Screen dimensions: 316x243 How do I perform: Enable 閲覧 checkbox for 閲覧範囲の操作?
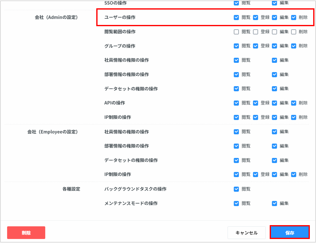click(x=236, y=32)
